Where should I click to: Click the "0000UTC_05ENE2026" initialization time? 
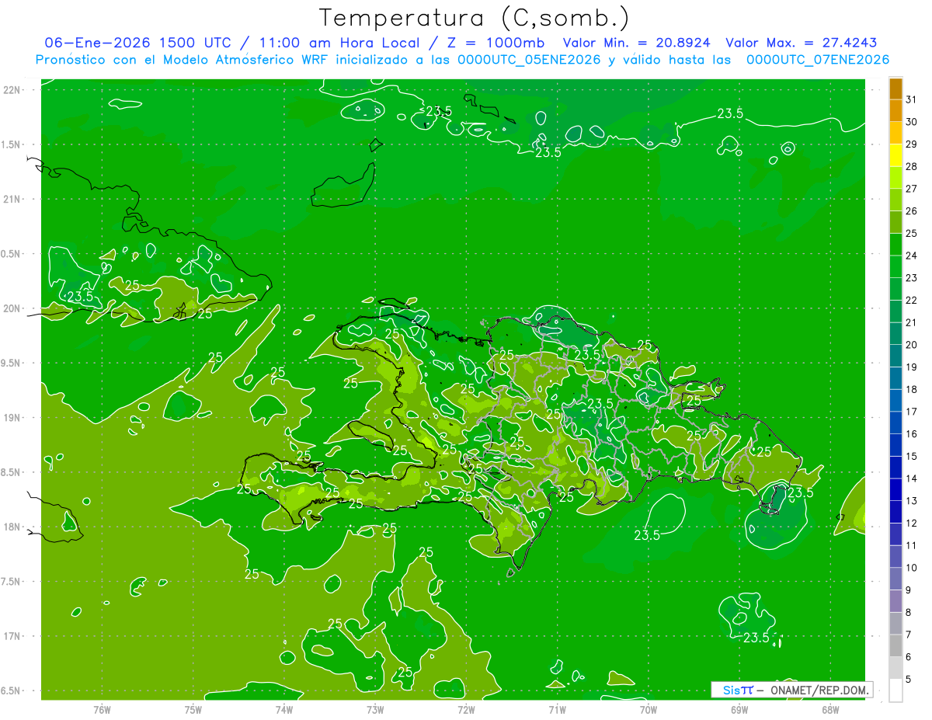tap(527, 60)
